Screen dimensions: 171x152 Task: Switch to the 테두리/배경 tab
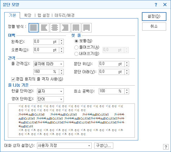tap(65, 15)
